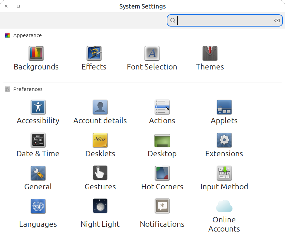Open the Gestures settings
This screenshot has width=285, height=237.
point(100,173)
